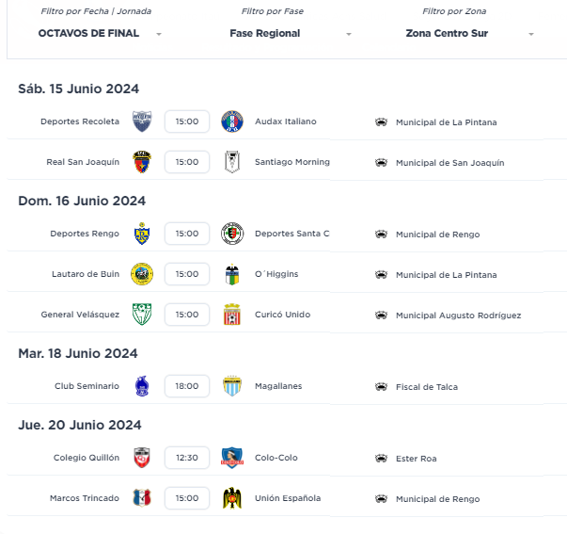The image size is (567, 534).
Task: Click the Colo-Colo team crest
Action: [232, 458]
